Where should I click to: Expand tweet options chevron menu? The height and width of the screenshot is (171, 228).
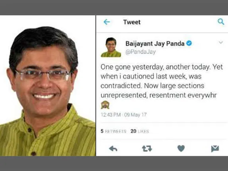[x=221, y=43]
